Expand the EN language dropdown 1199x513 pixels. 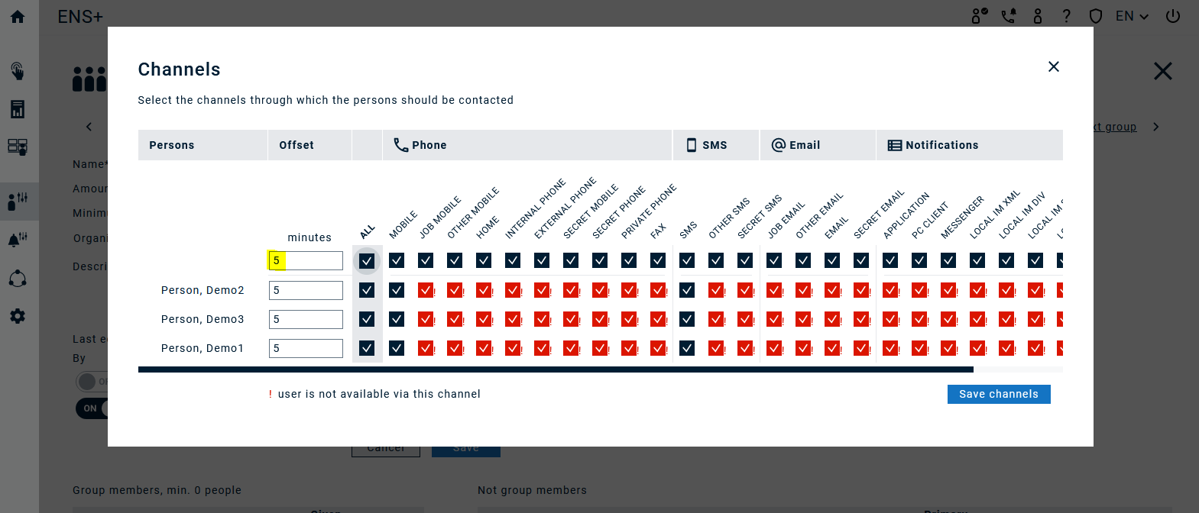(x=1132, y=16)
